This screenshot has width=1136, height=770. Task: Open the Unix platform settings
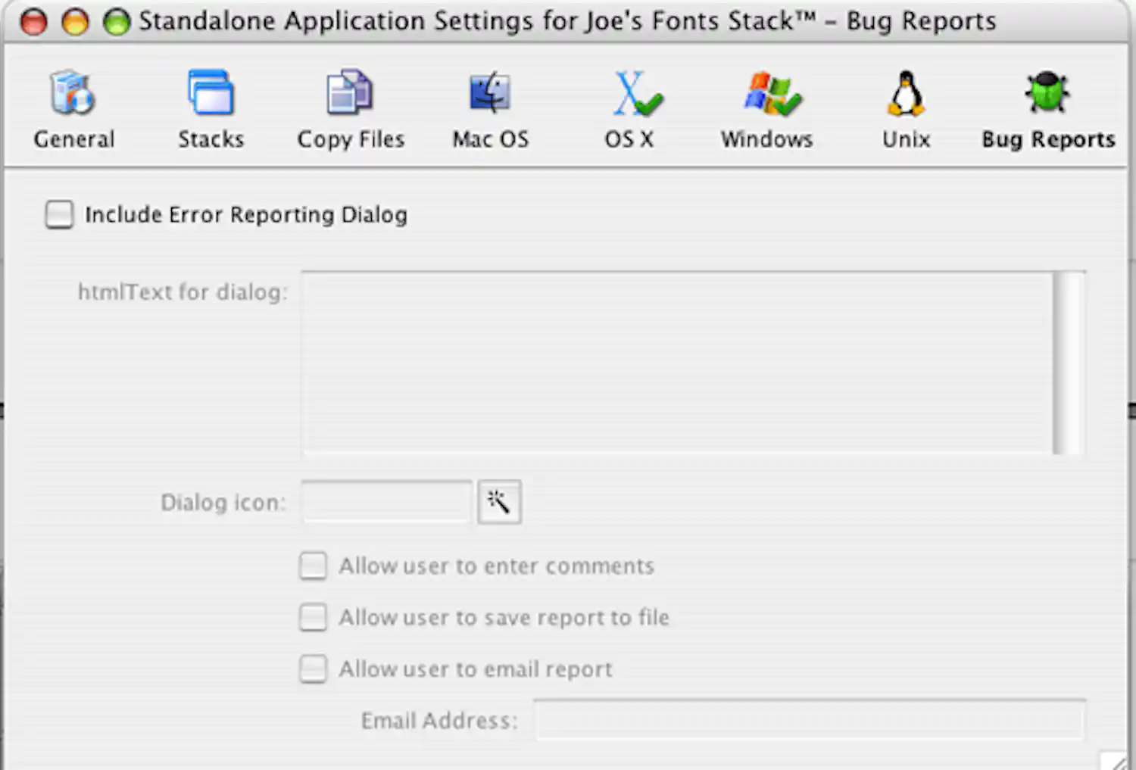pyautogui.click(x=906, y=106)
